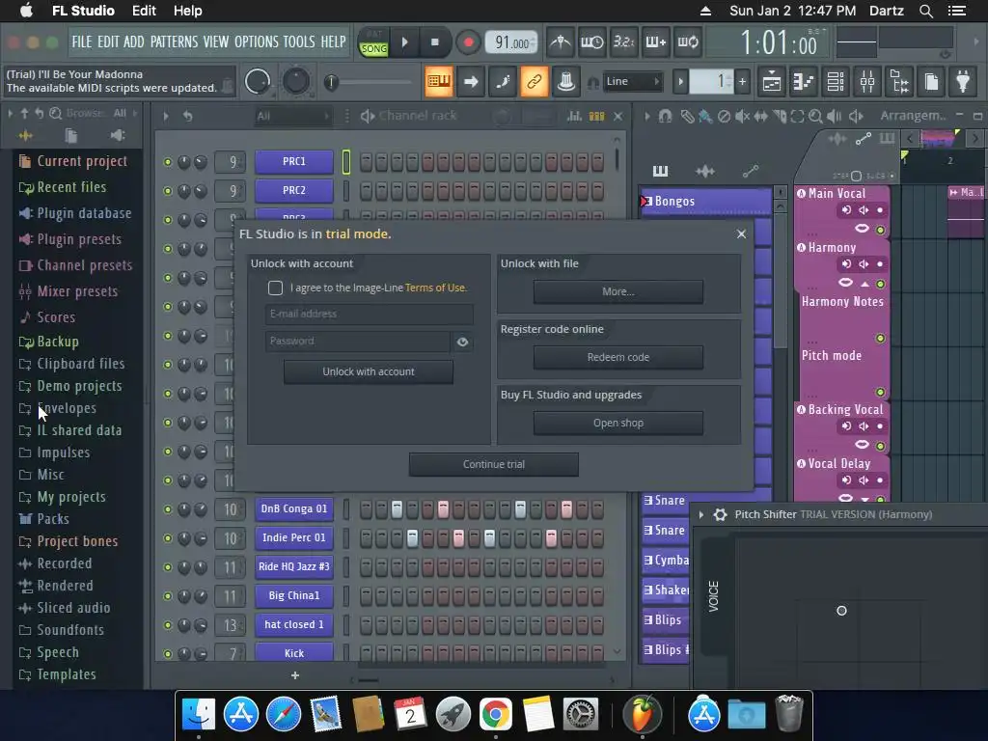Click the magnet snap icon in Arrangement
Image resolution: width=988 pixels, height=741 pixels.
point(665,116)
